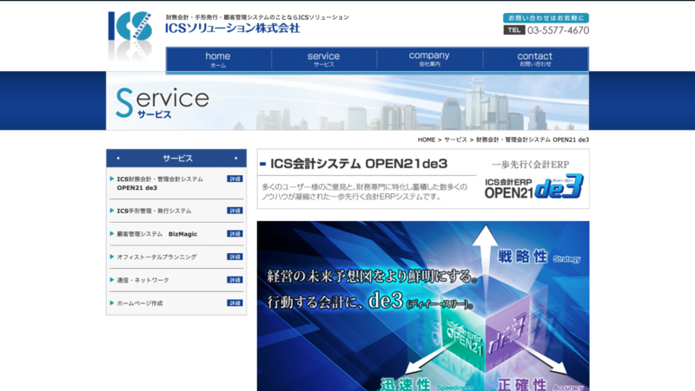Click the サービス sidebar header
Screen dimensions: 695x391
click(176, 158)
